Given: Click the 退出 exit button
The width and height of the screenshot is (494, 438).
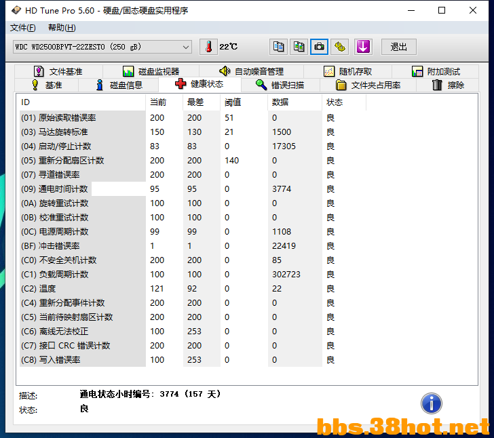Looking at the screenshot, I should tap(399, 47).
